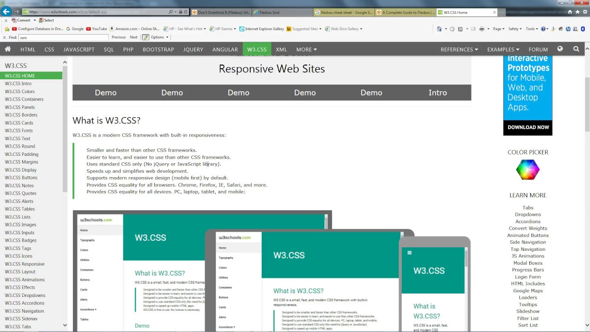Image resolution: width=590 pixels, height=332 pixels.
Task: Click the security lock icon in address bar
Action: click(x=180, y=12)
